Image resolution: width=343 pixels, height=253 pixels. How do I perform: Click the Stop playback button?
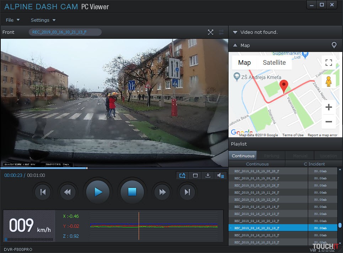pos(132,192)
